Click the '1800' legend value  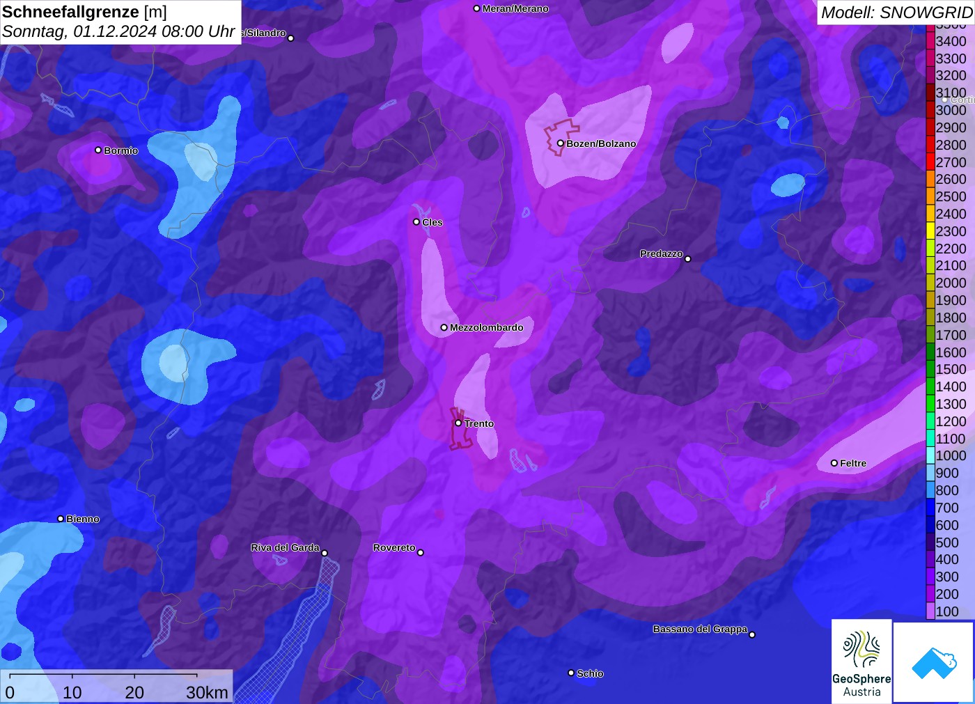(x=951, y=318)
